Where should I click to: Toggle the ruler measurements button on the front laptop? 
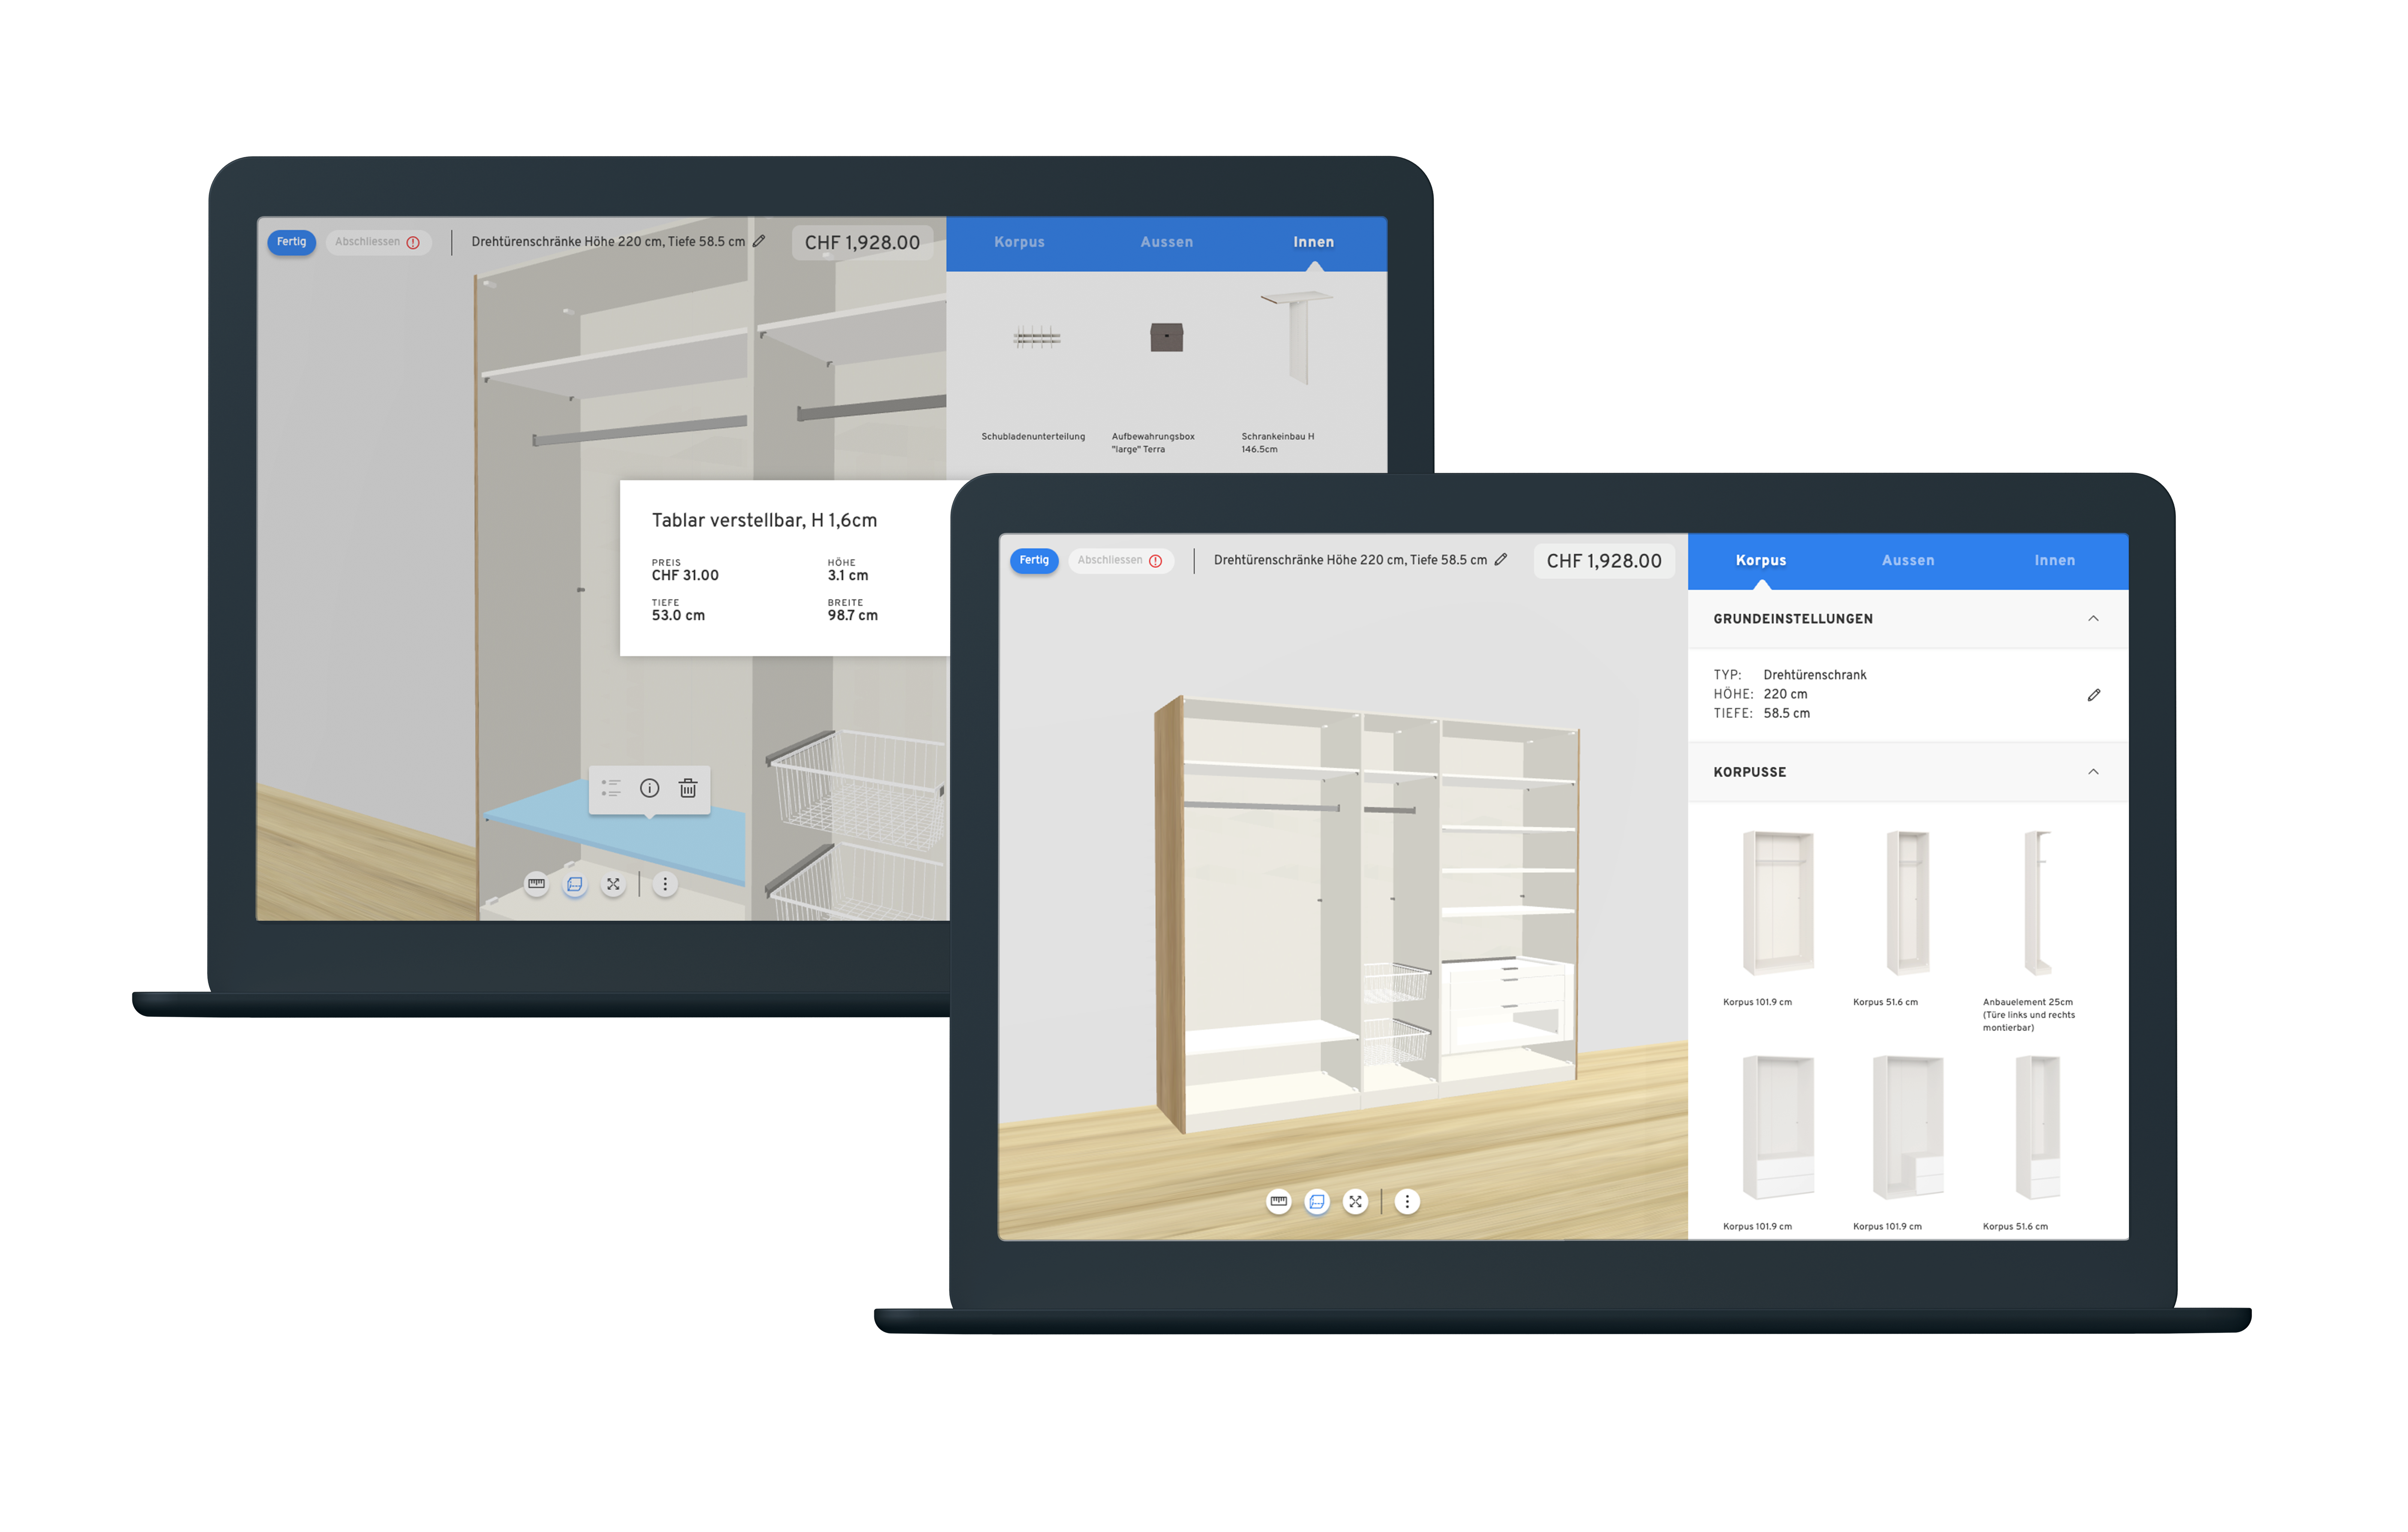click(x=1278, y=1202)
